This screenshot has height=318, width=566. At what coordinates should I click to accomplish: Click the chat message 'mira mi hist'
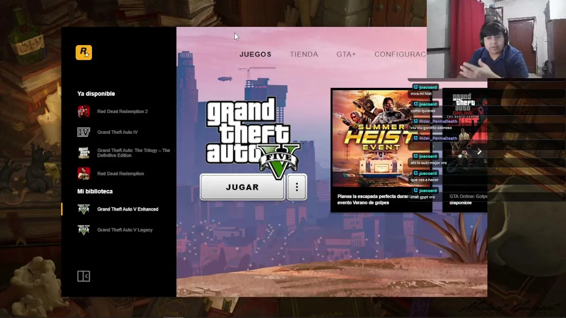coord(421,94)
